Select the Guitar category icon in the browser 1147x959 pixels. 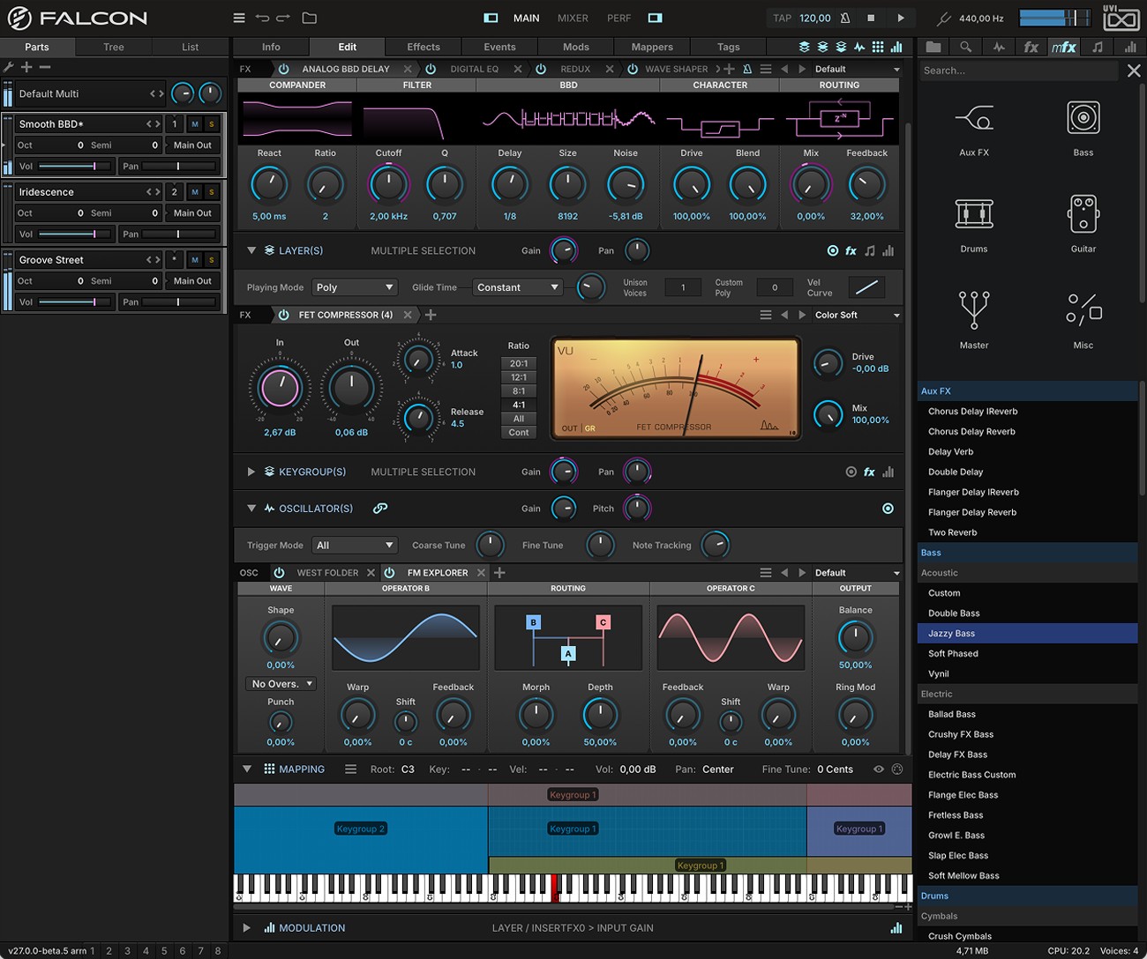(x=1083, y=214)
